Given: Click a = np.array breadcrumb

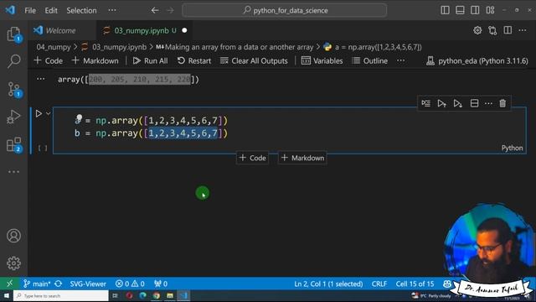Looking at the screenshot, I should click(x=373, y=47).
